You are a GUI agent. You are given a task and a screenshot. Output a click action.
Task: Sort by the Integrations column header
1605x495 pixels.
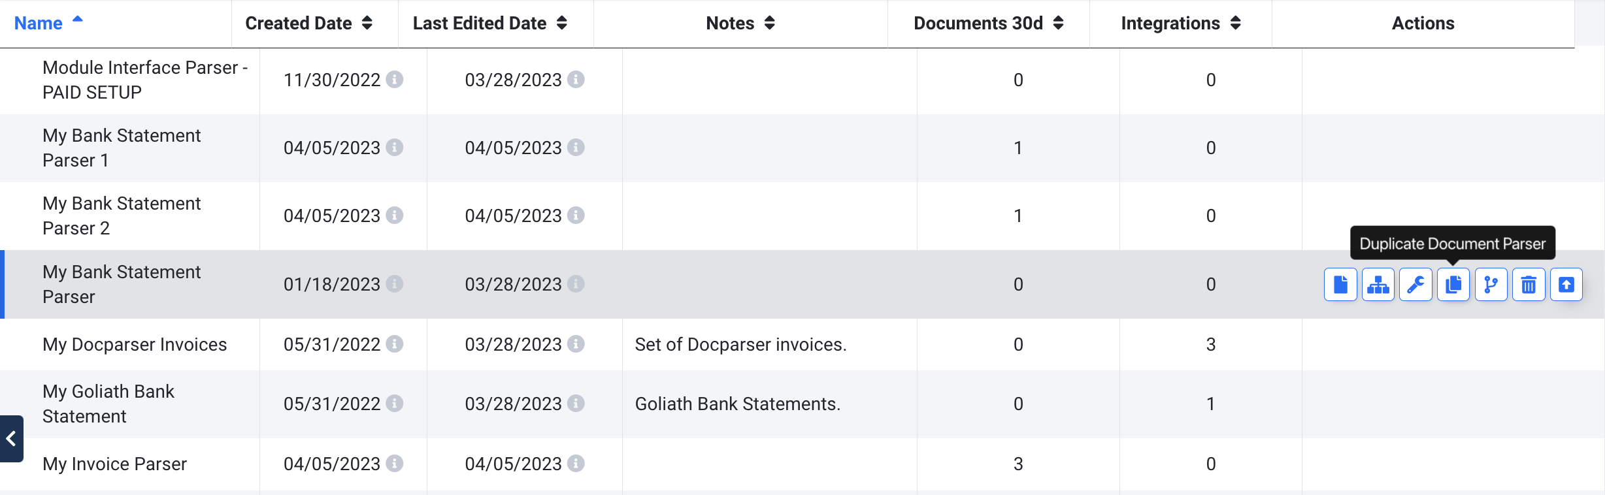coord(1180,24)
